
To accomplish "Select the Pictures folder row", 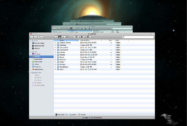I will pos(104,59).
